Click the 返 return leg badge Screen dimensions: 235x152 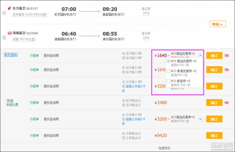(4, 37)
